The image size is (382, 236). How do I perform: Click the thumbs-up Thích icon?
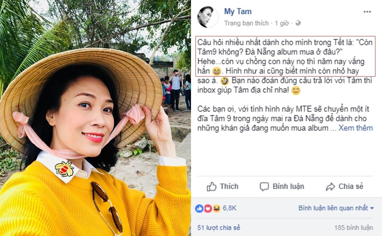coord(211,187)
